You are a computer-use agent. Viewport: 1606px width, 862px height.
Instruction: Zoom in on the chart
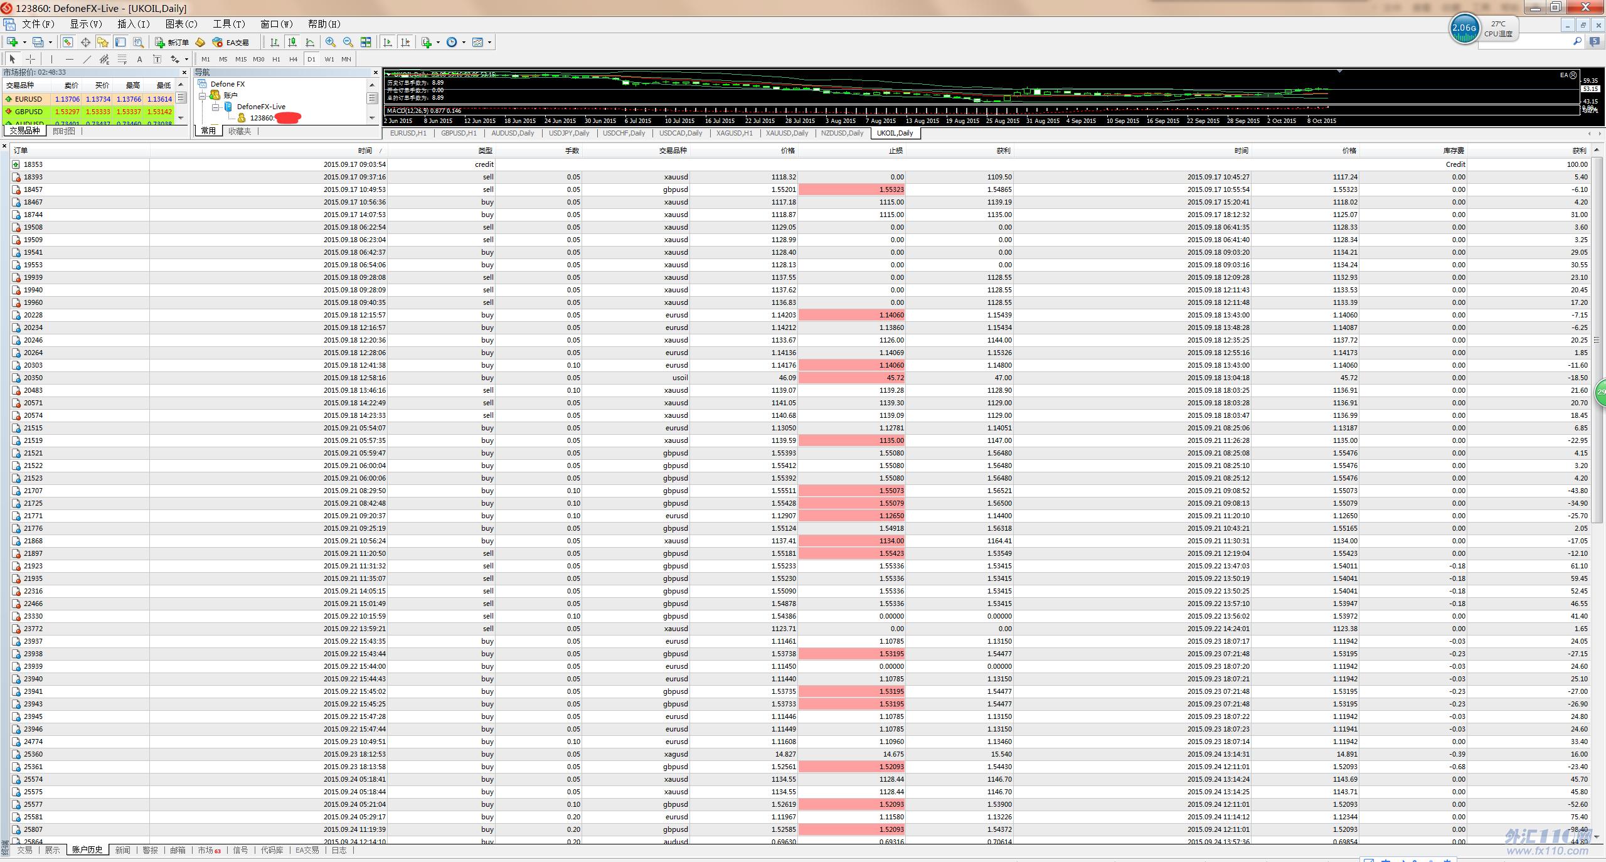(330, 42)
